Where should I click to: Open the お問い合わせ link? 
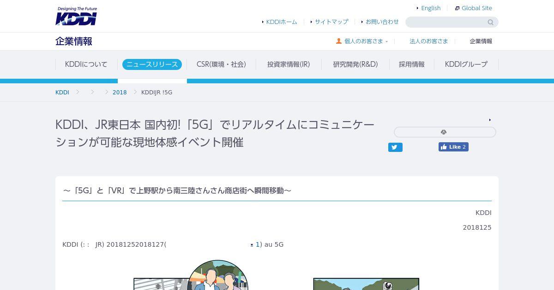point(382,22)
